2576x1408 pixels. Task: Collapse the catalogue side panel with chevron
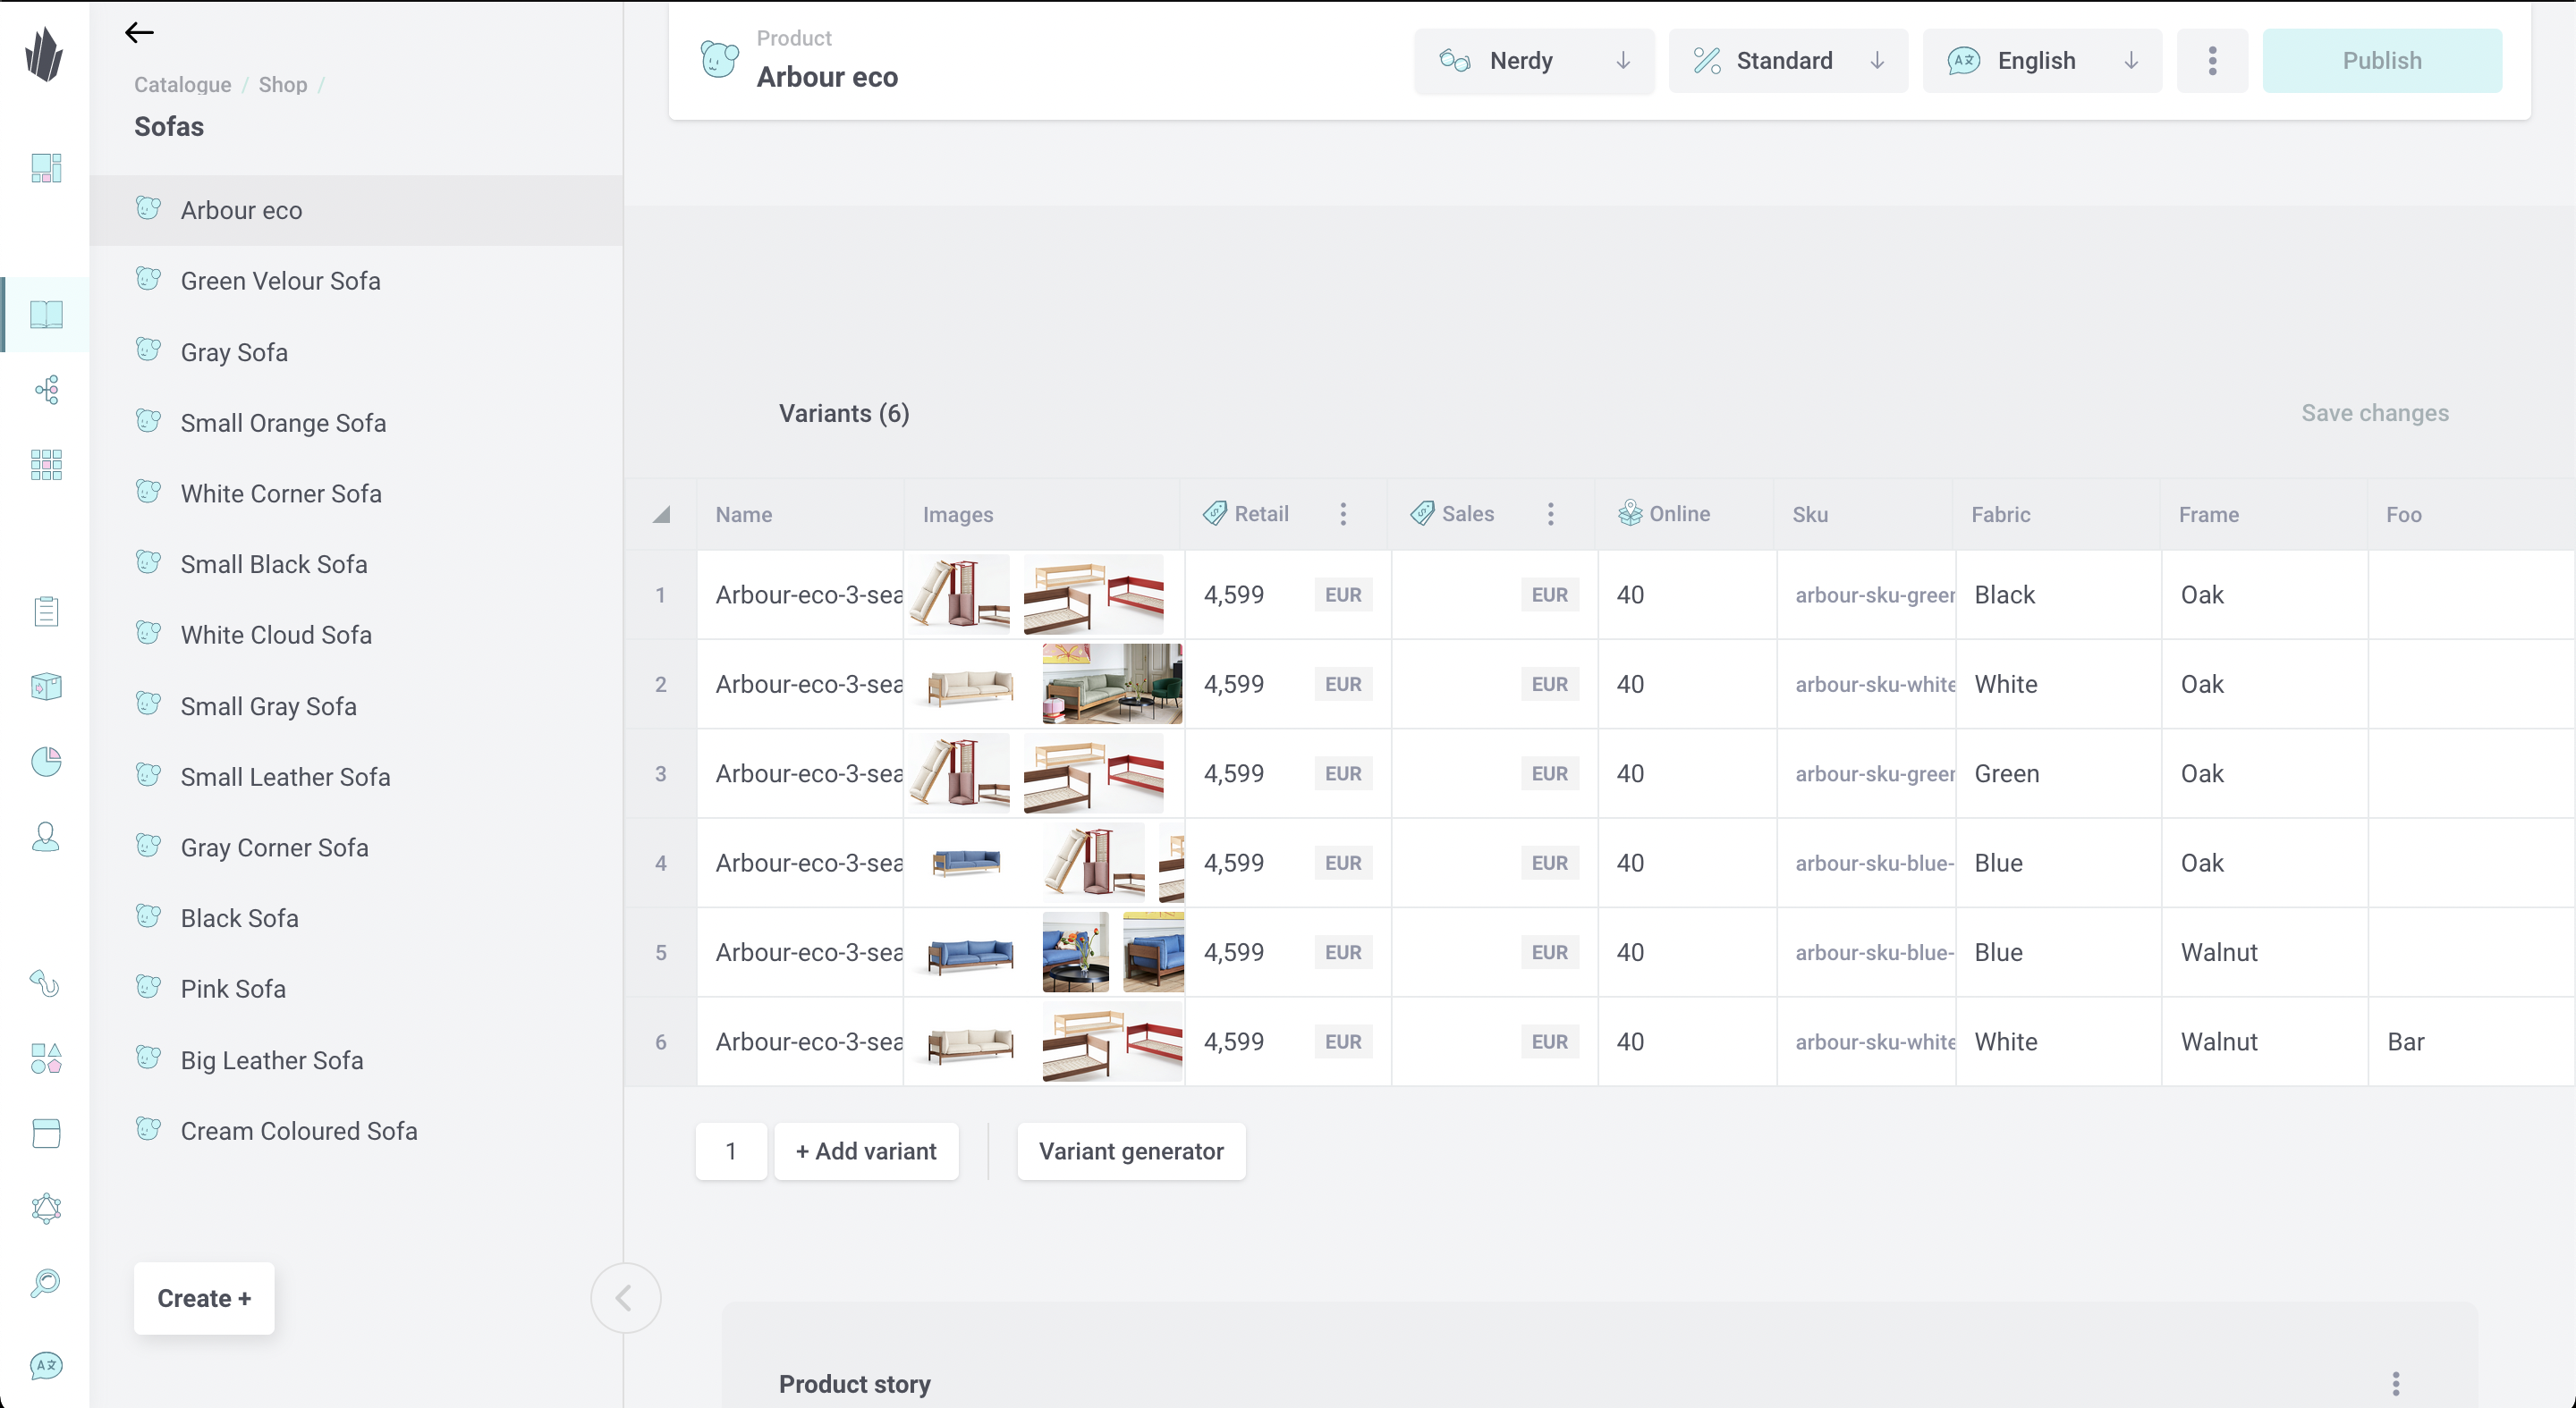tap(625, 1298)
